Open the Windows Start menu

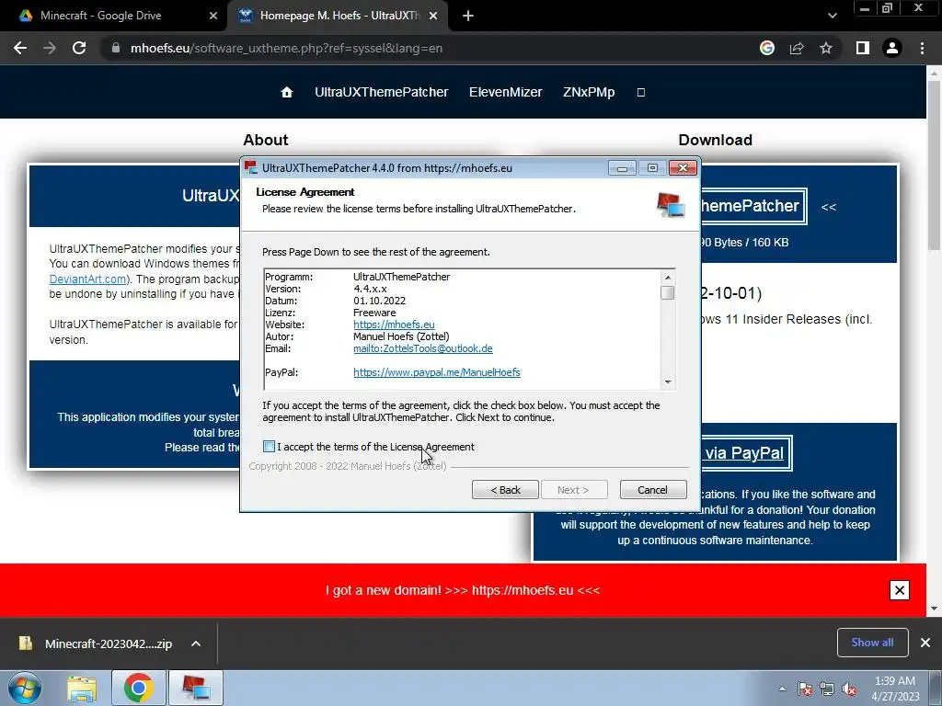[x=25, y=688]
